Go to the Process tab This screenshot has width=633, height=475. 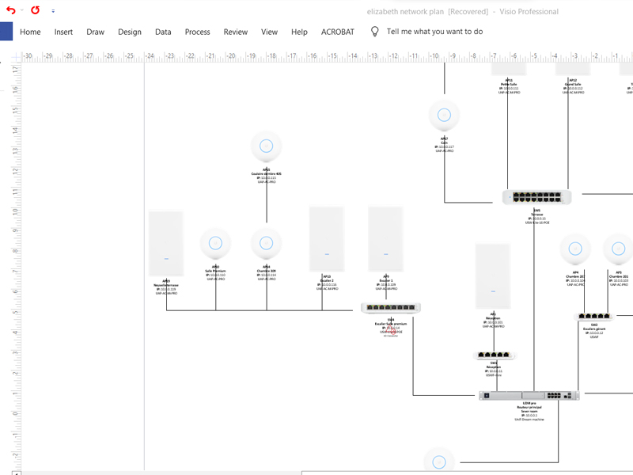[x=197, y=32]
